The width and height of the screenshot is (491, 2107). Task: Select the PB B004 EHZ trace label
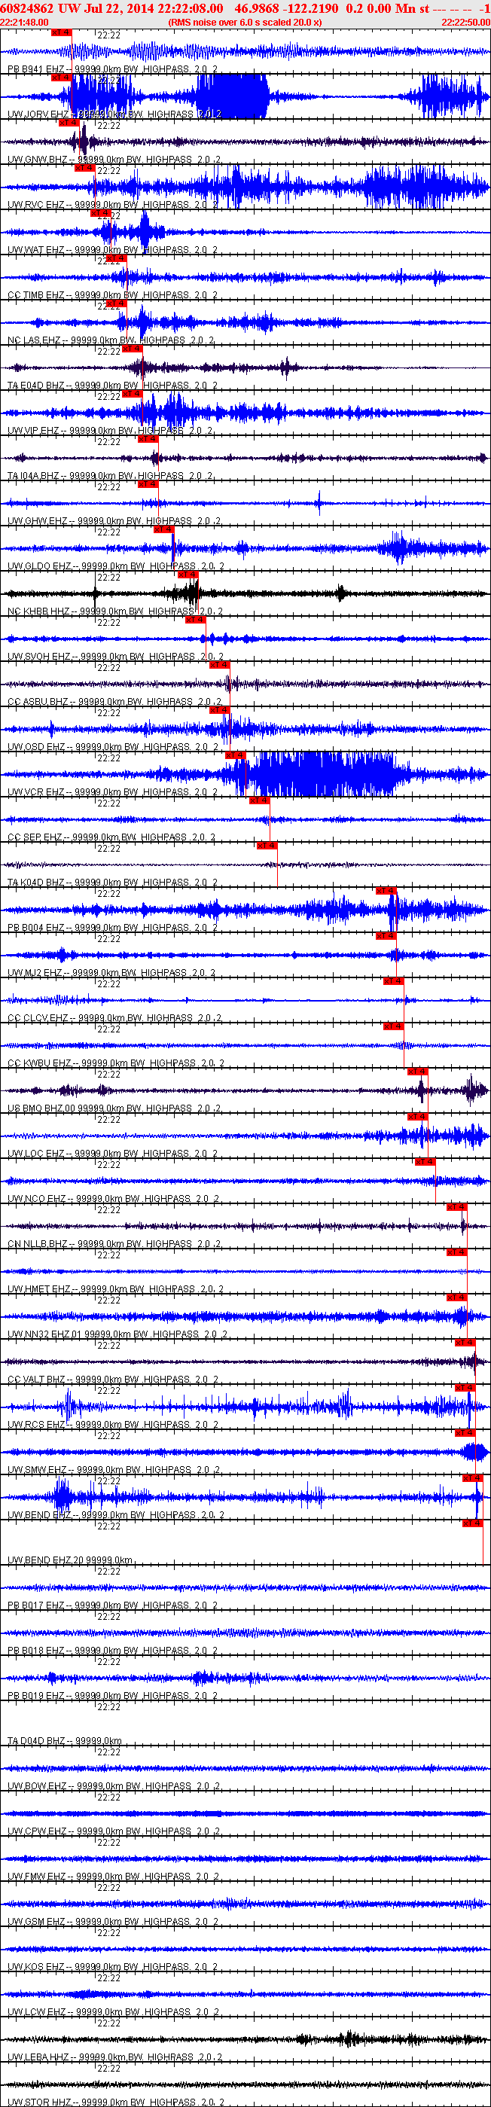tap(113, 928)
